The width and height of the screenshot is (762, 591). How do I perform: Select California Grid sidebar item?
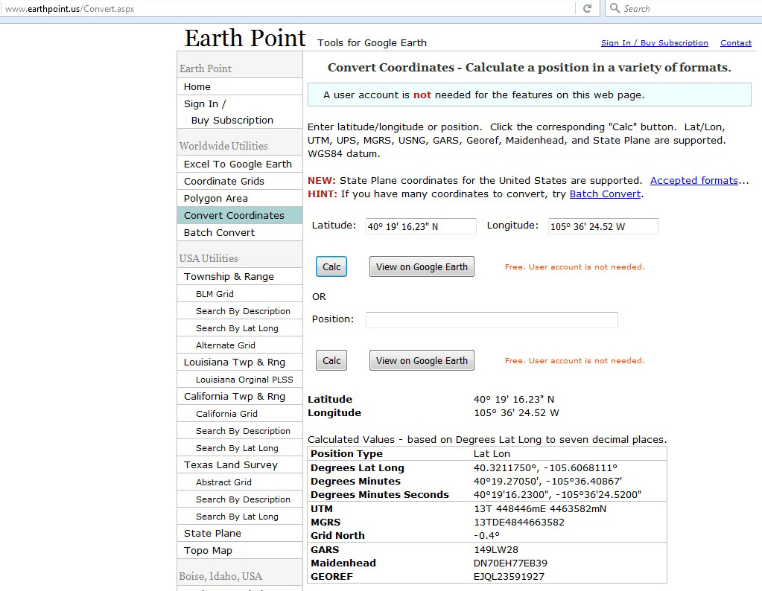pos(240,414)
